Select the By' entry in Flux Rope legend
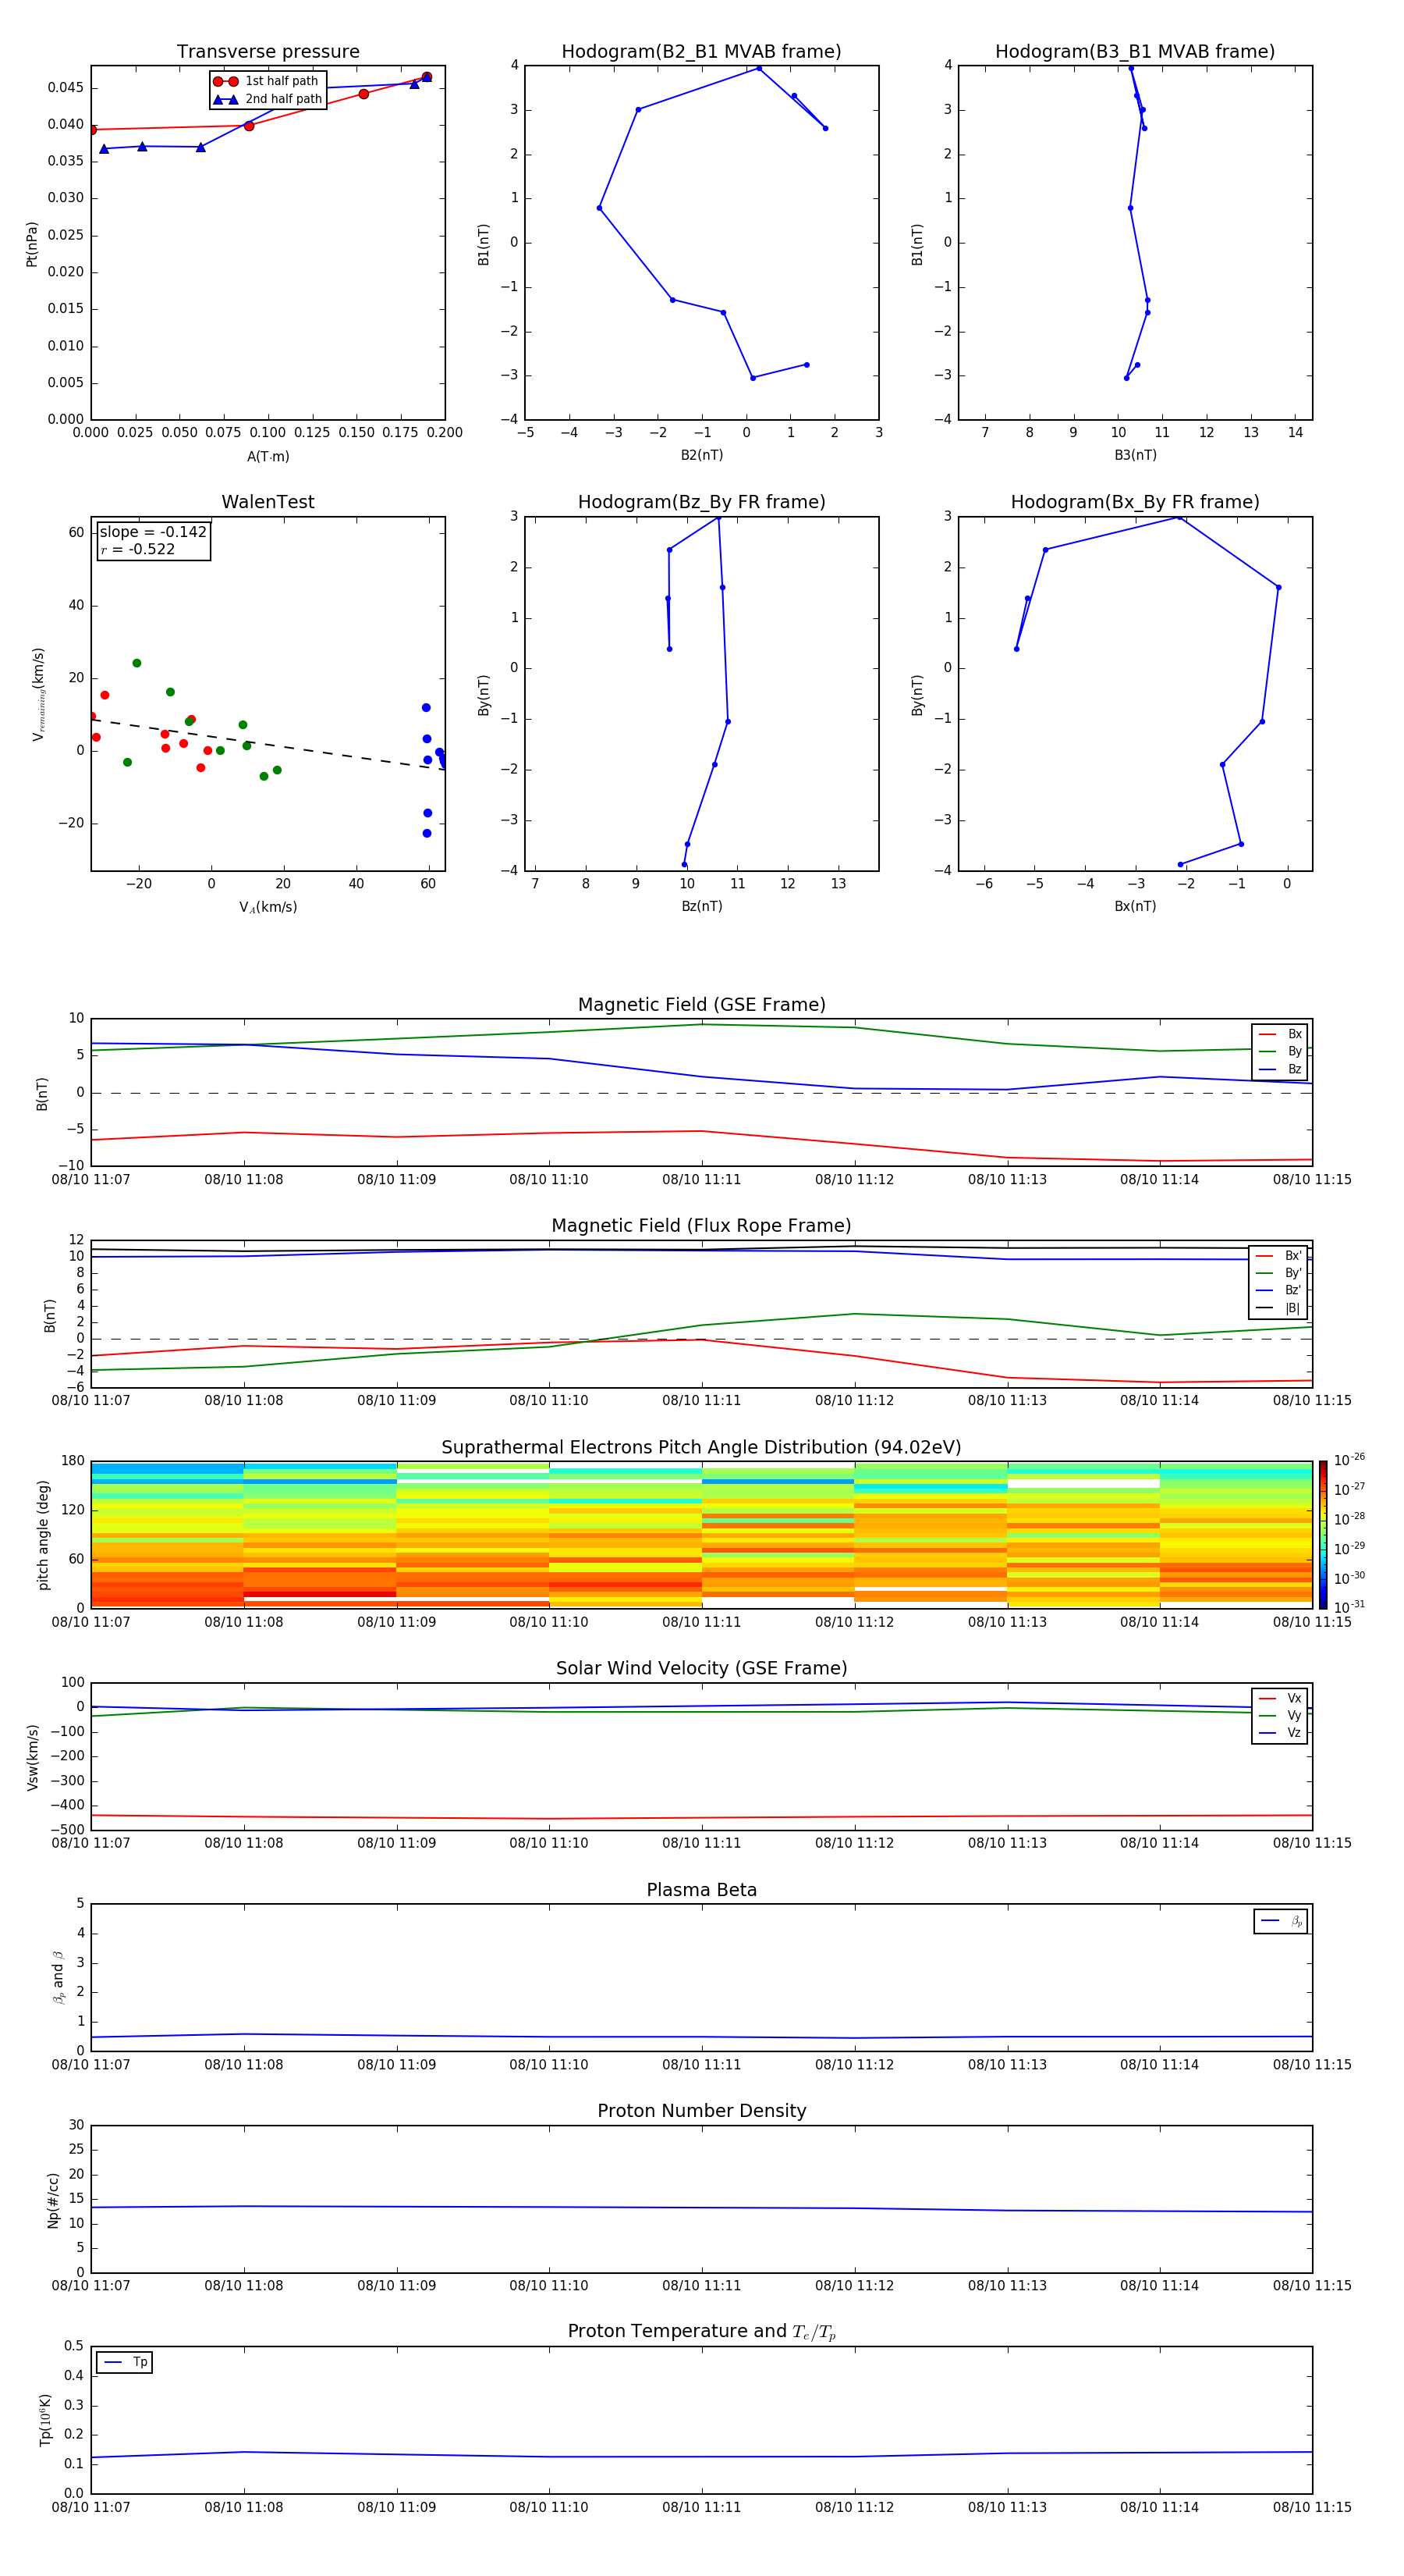 pyautogui.click(x=1279, y=1273)
